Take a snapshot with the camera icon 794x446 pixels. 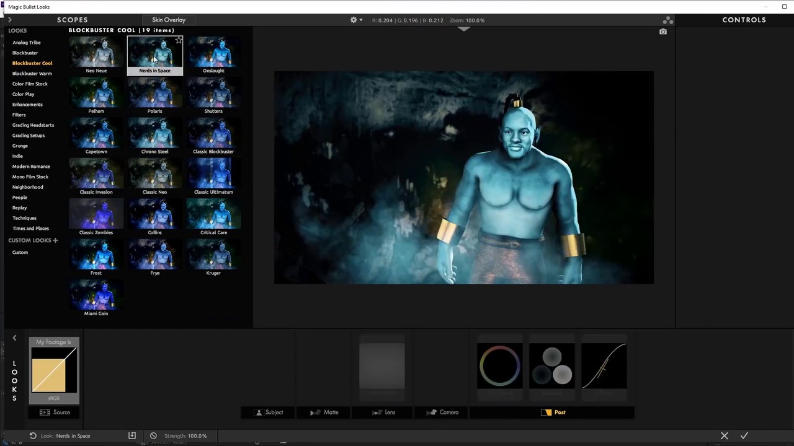(663, 32)
